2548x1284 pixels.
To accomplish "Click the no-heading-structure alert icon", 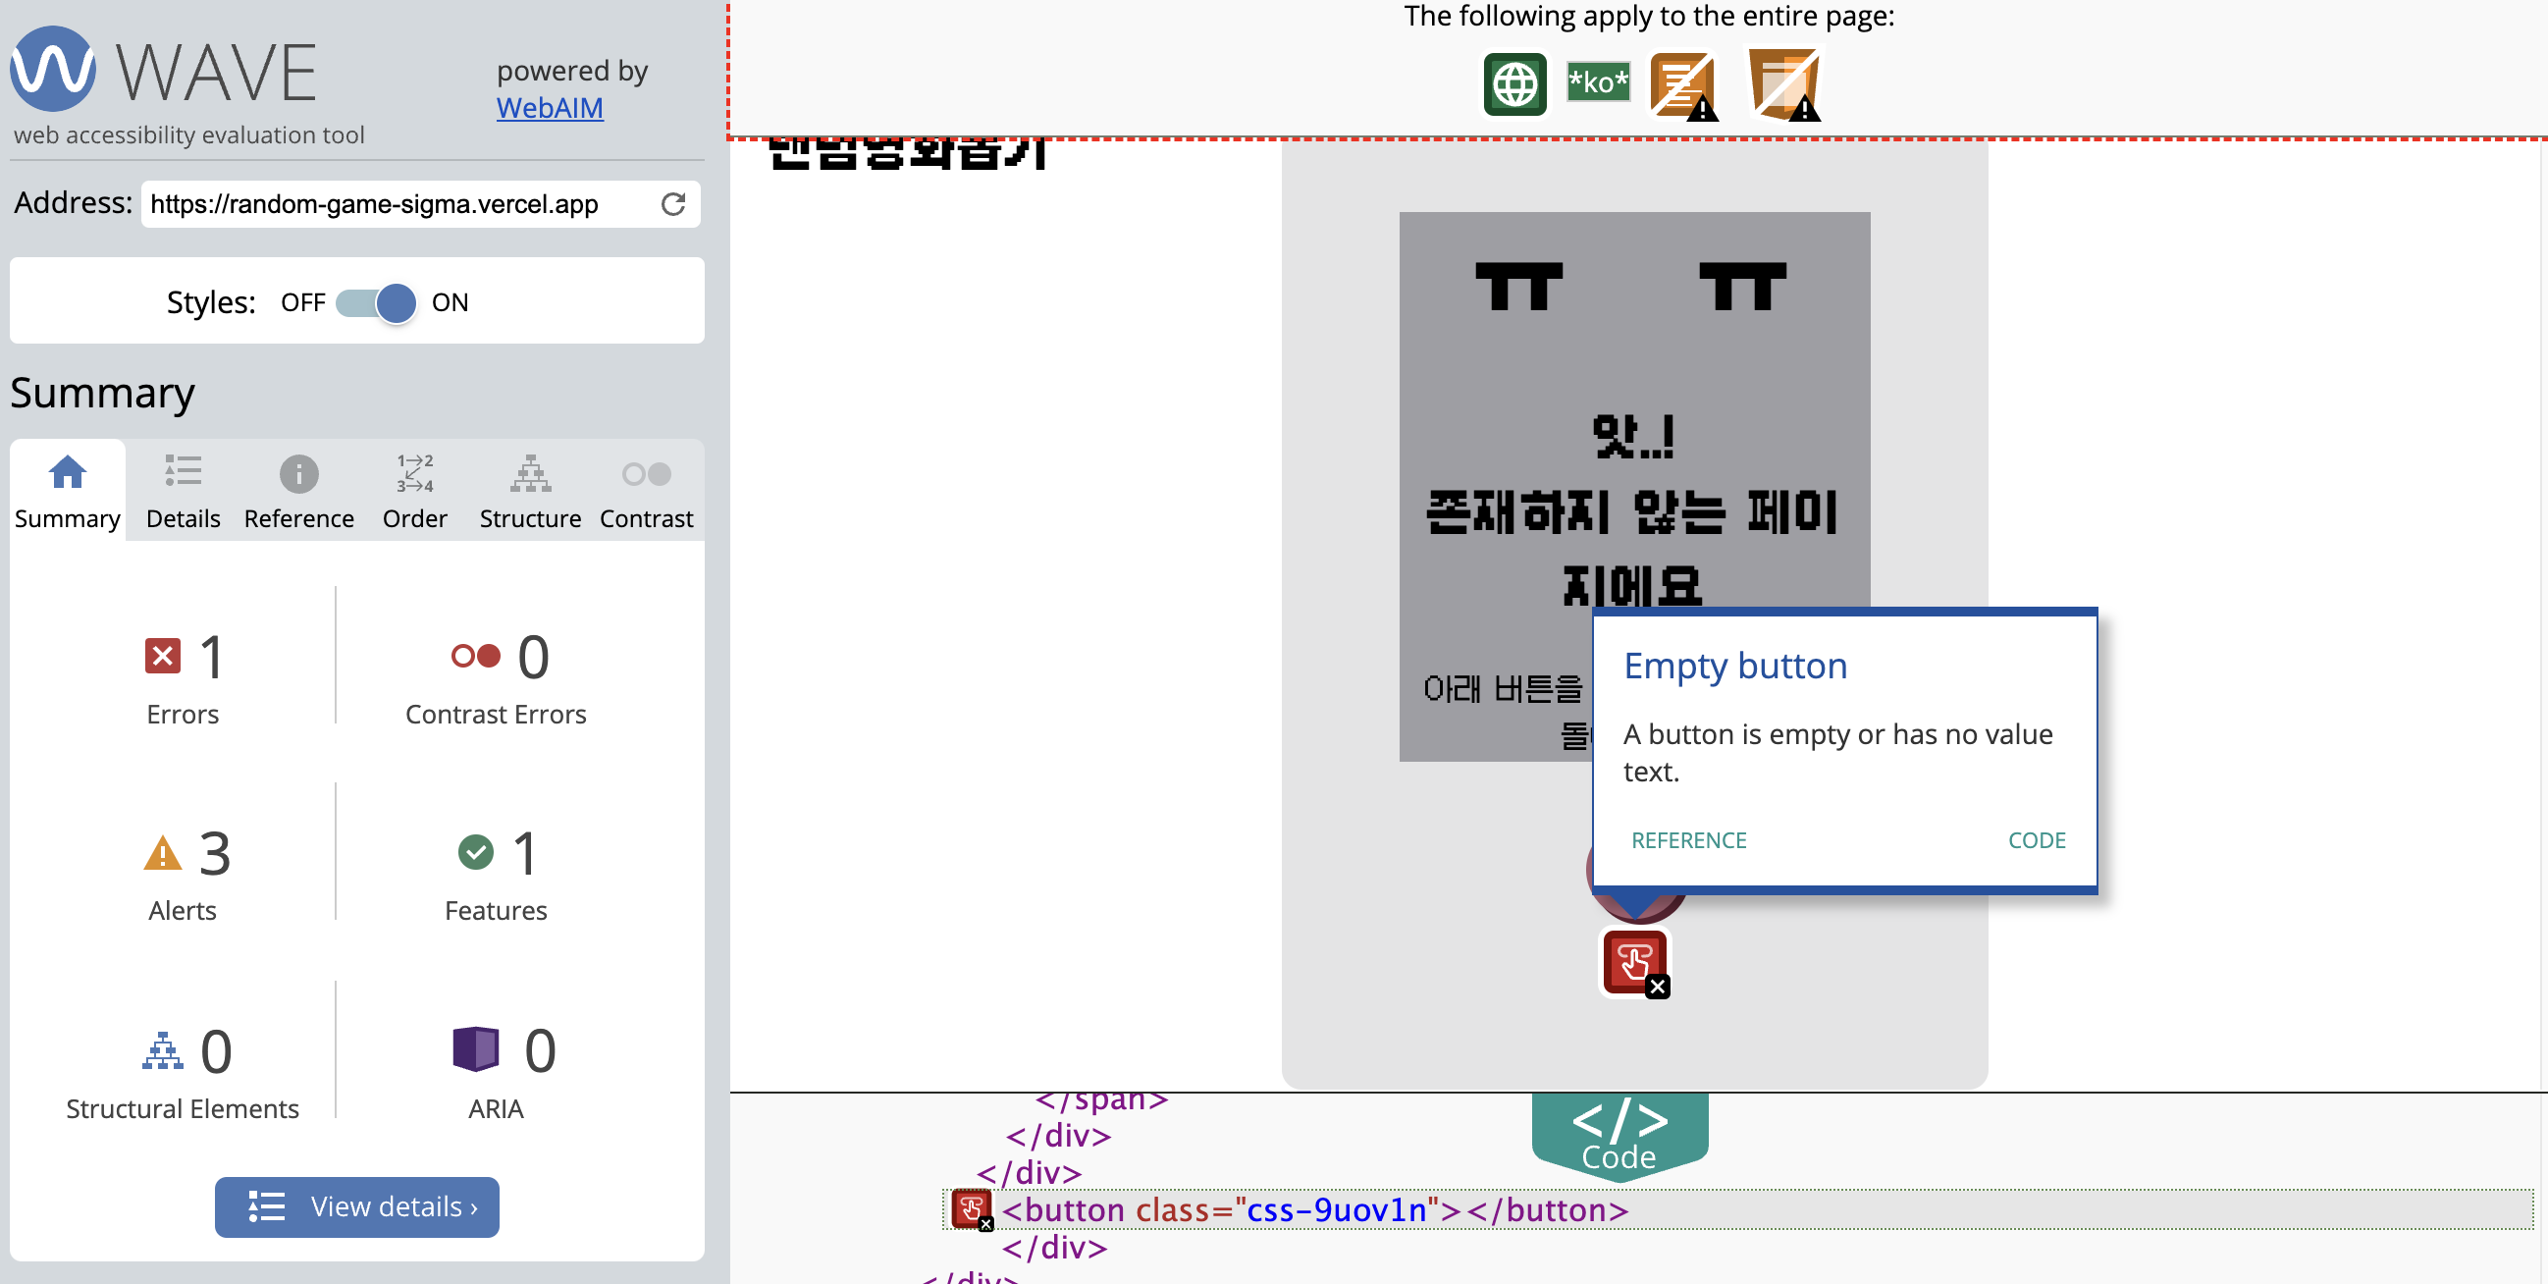I will coord(1682,86).
